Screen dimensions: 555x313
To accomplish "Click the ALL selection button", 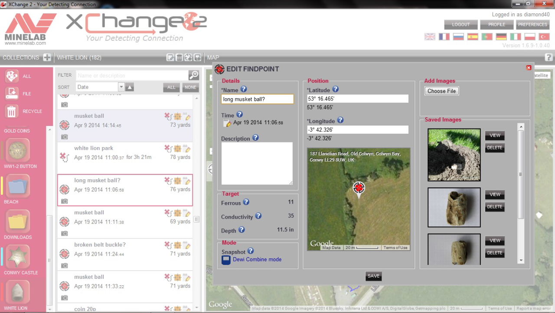I will [x=172, y=87].
